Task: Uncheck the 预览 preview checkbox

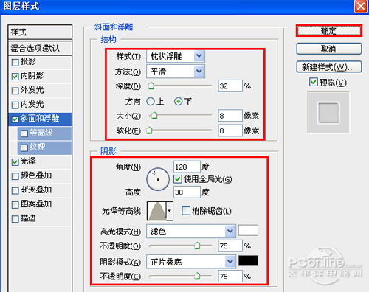Action: 313,82
